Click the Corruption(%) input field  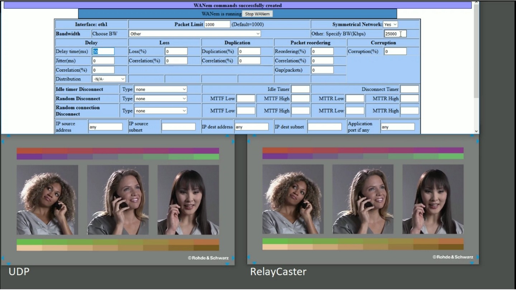click(396, 51)
